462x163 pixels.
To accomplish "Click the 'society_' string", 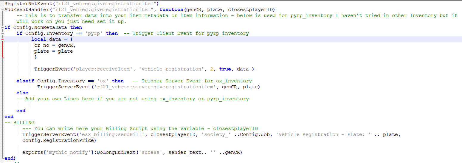I will click(x=216, y=134).
